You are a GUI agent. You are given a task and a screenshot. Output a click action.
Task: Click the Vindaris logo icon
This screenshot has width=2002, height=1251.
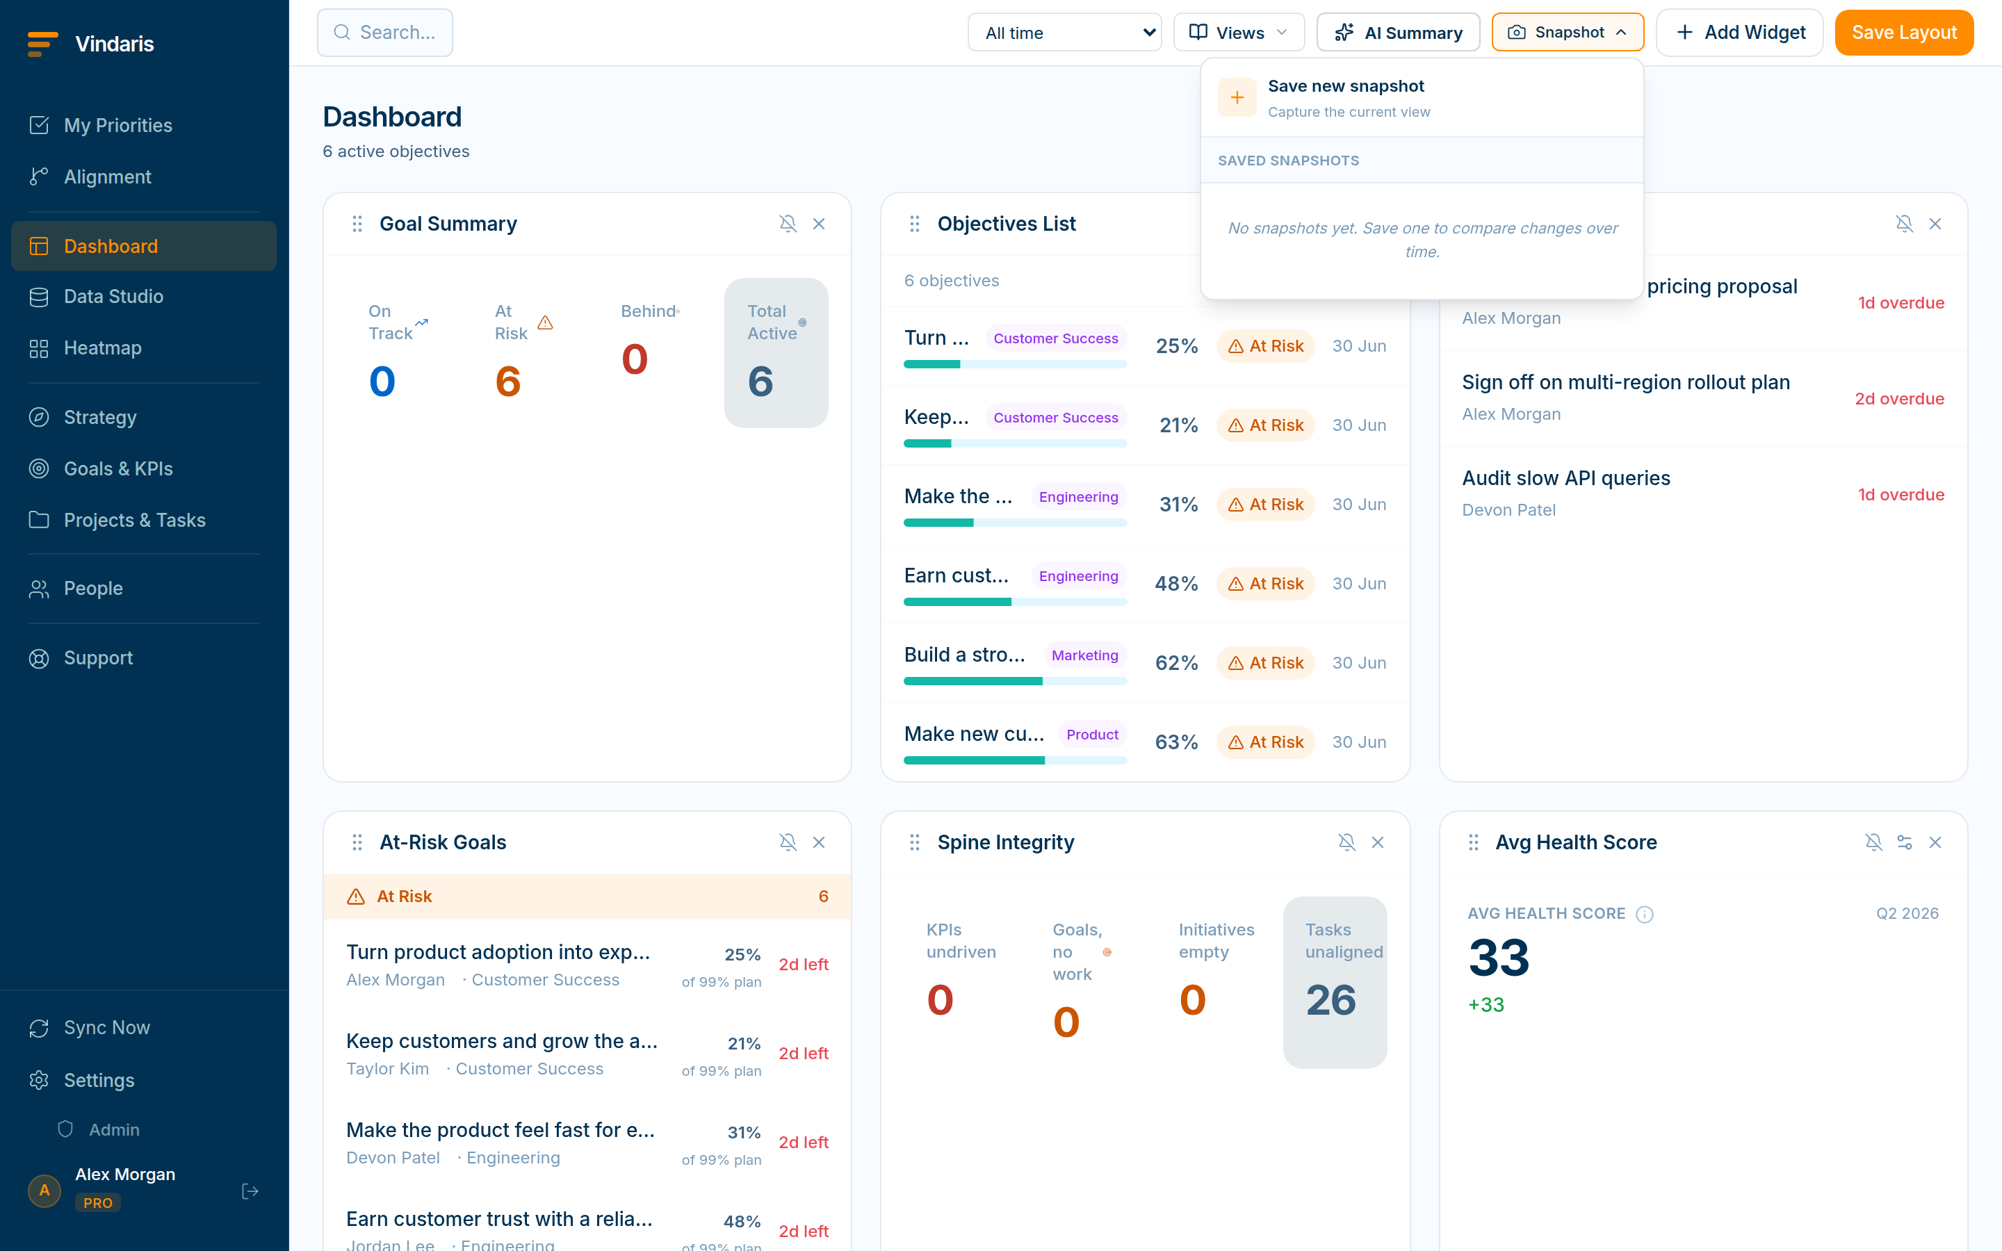point(42,44)
